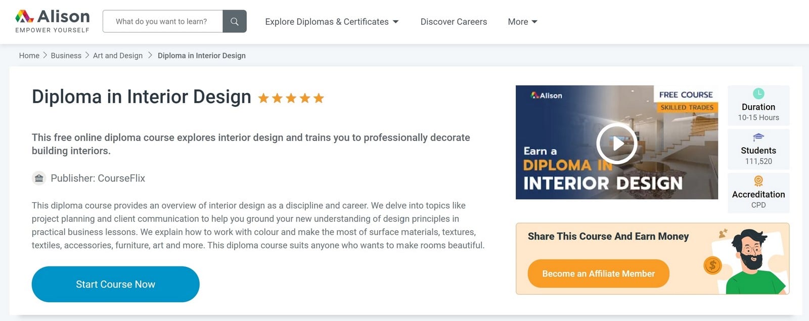Click Diploma in Interior Design breadcrumb

202,56
